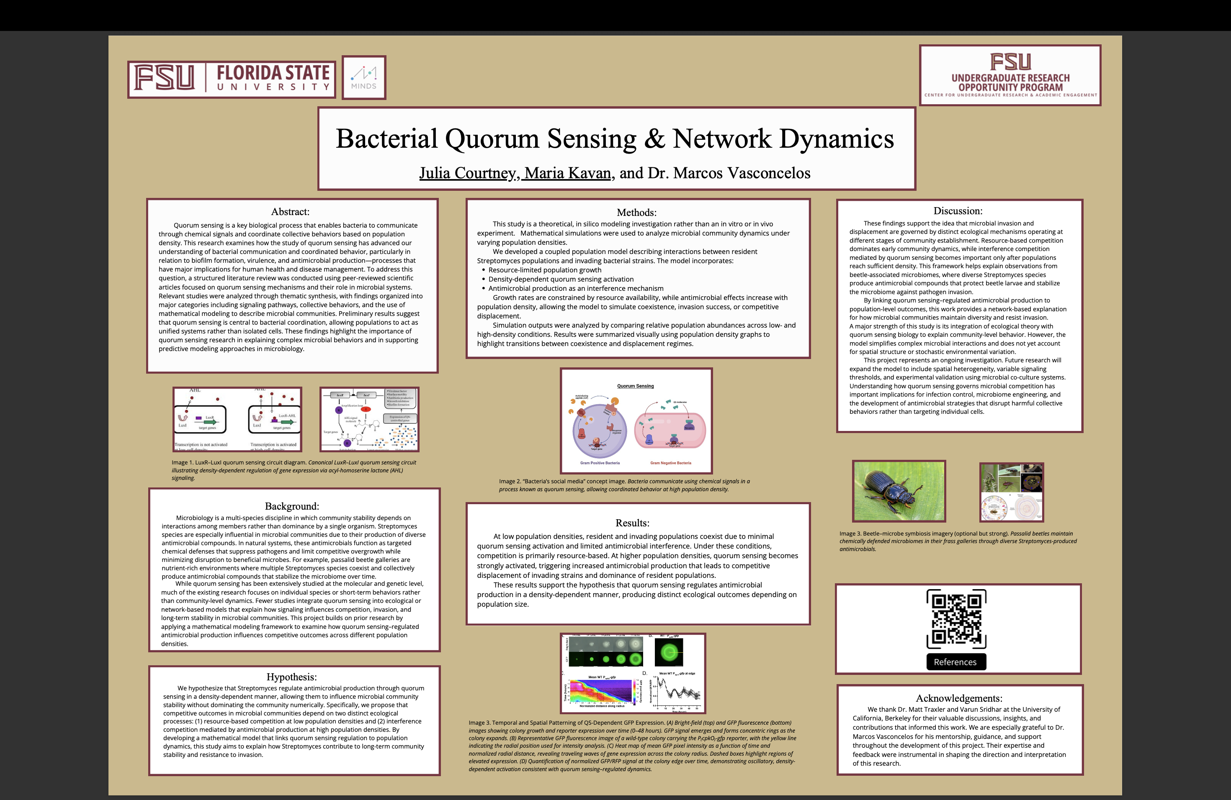Click the Results section heading

click(x=632, y=523)
